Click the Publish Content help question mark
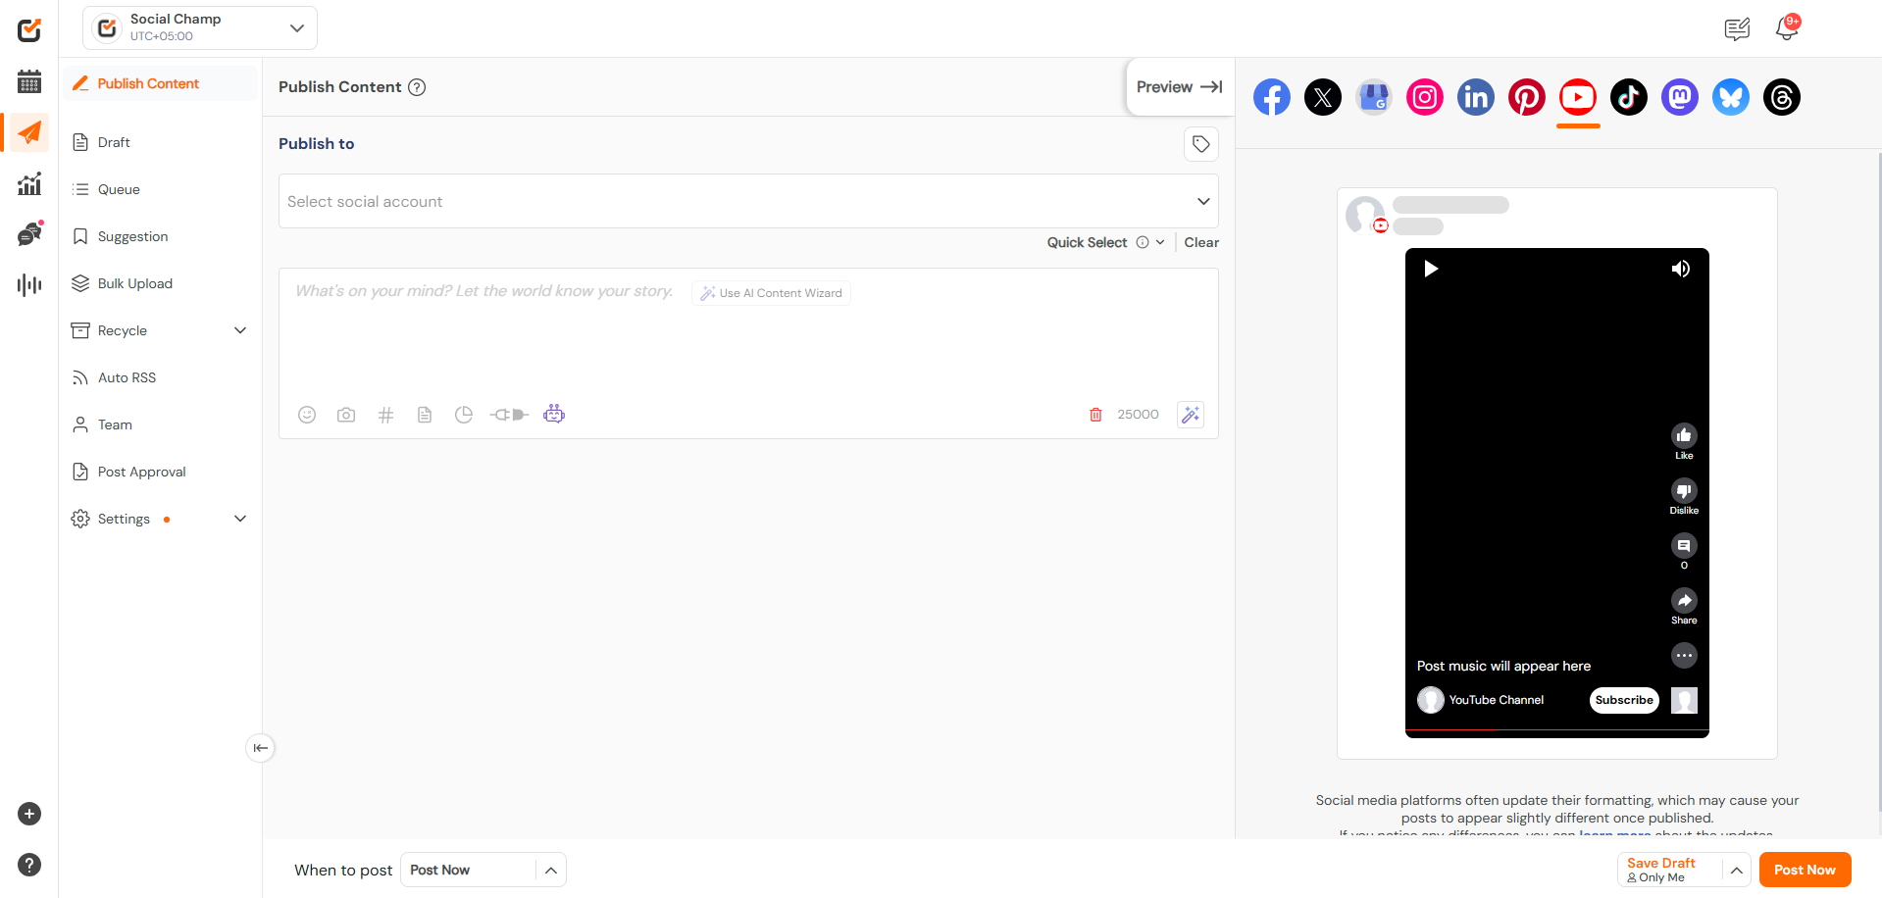 coord(417,87)
